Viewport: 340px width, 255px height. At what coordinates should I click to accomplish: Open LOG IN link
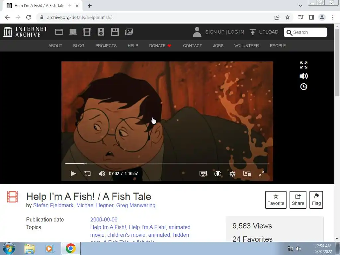point(236,32)
